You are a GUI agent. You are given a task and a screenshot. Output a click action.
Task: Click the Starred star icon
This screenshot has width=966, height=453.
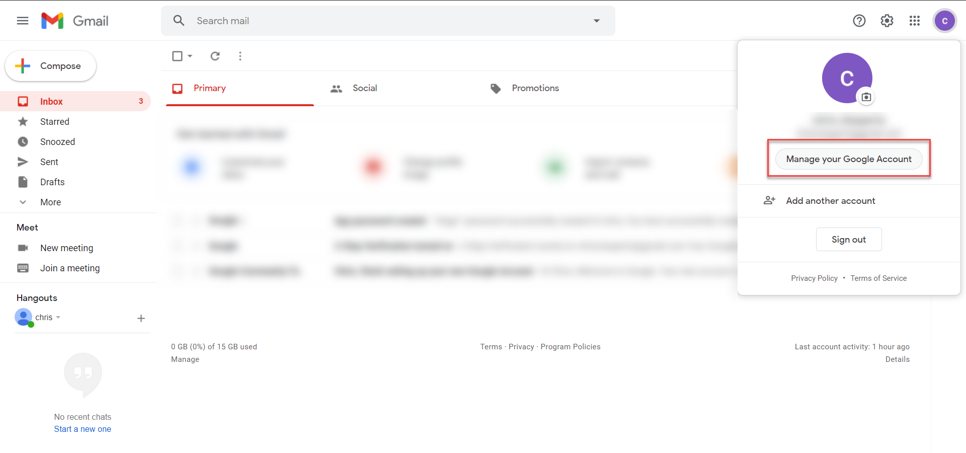(23, 121)
